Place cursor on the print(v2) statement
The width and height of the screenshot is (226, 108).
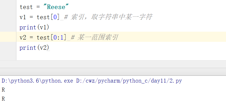click(34, 48)
